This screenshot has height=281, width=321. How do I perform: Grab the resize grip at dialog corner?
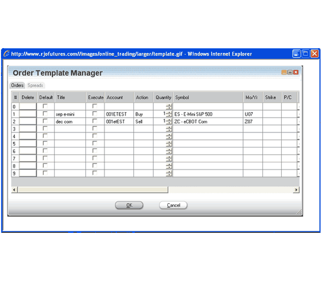(299, 212)
